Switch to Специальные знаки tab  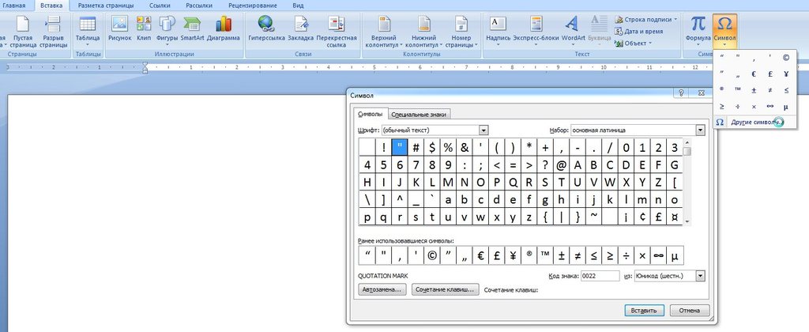[x=420, y=114]
